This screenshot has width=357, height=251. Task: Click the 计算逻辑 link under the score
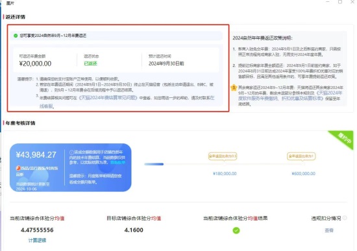click(x=37, y=241)
